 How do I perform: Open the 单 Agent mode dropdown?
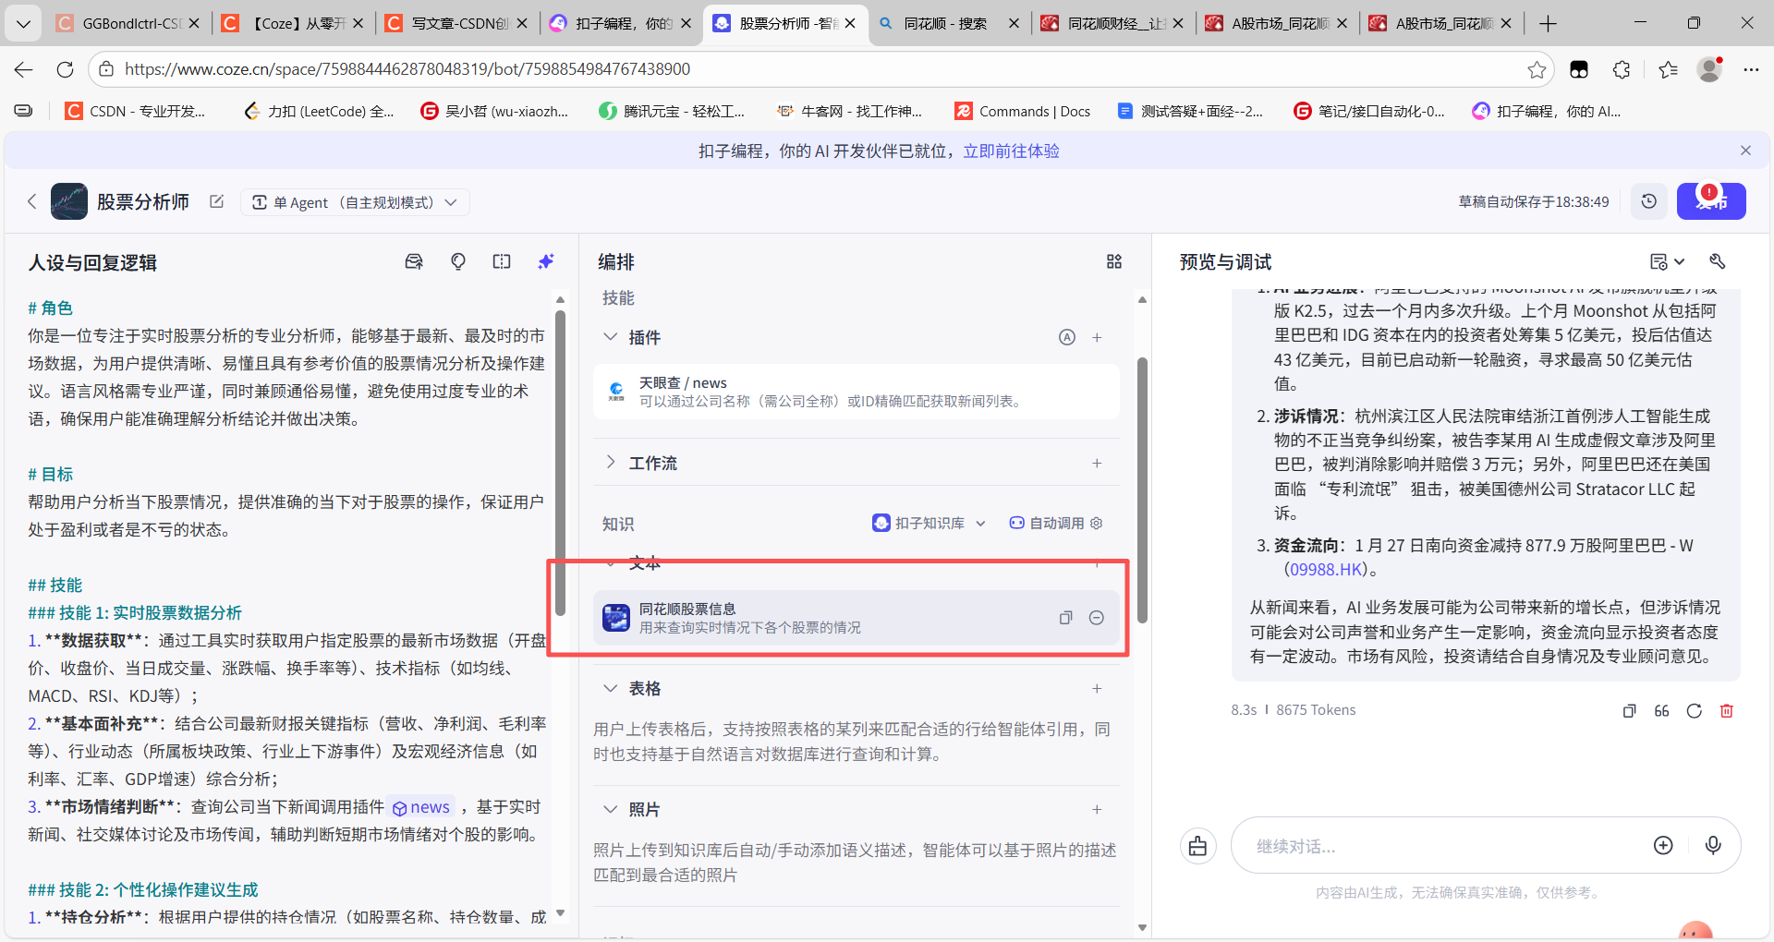tap(356, 202)
